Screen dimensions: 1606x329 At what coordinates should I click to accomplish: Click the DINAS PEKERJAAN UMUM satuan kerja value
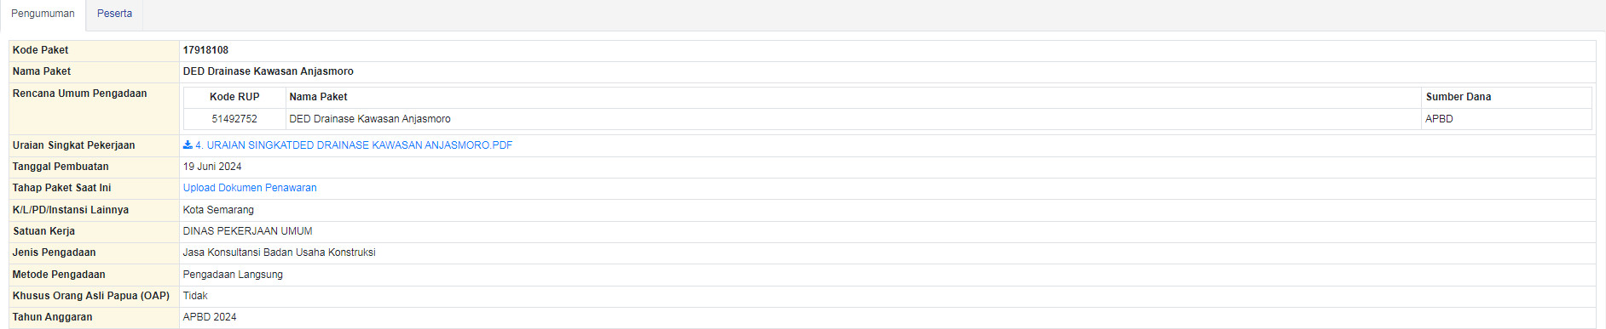point(247,231)
